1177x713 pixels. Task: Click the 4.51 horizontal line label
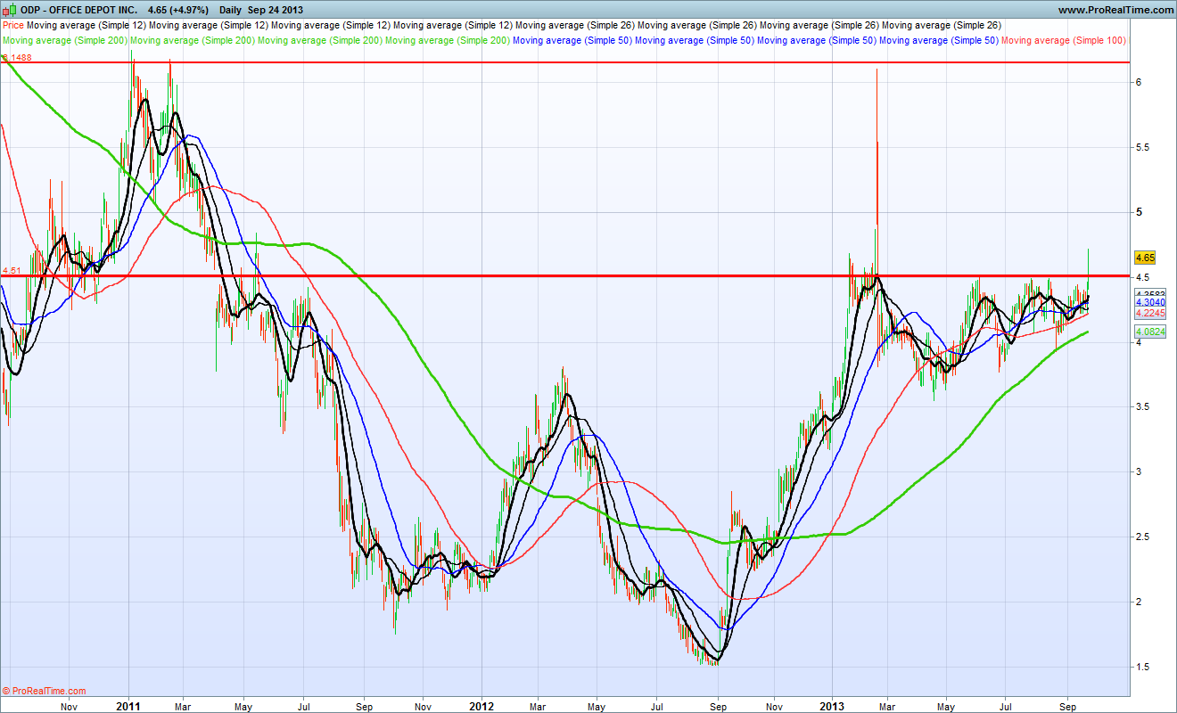12,270
